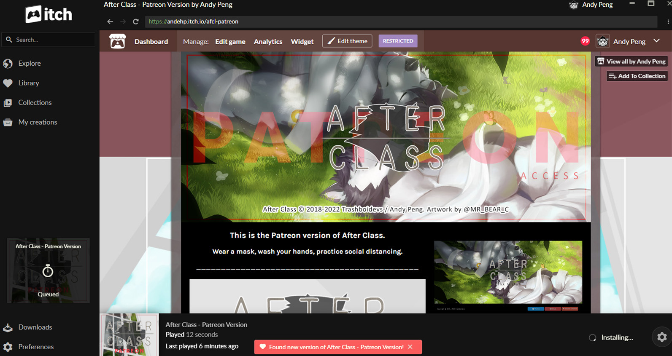The height and width of the screenshot is (356, 672).
Task: Click the RESTRICTED status badge
Action: (x=398, y=41)
